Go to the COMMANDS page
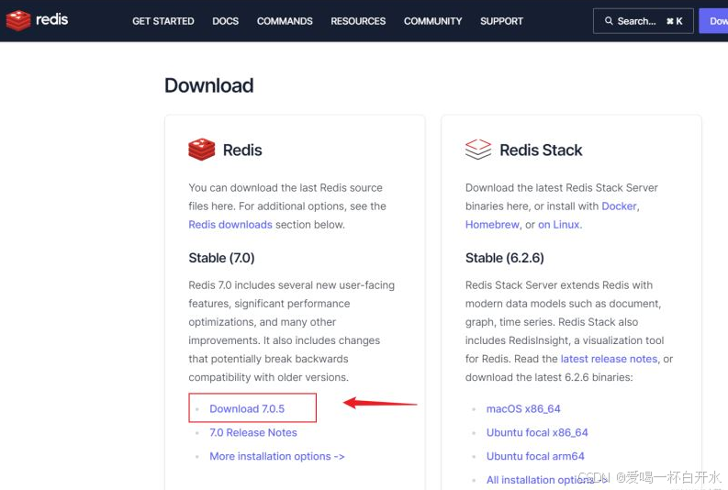The height and width of the screenshot is (490, 728). tap(285, 21)
